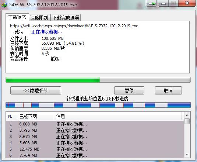The image size is (197, 162).
Task: Select thread row 3 with 8.670 MB
Action: pos(95,137)
